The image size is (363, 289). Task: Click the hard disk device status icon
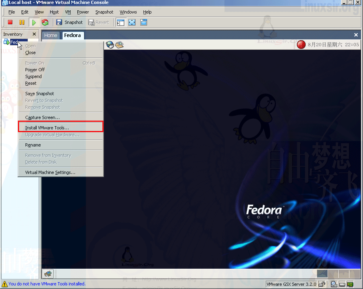point(342,284)
